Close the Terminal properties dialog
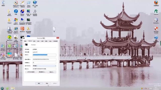The image size is (161, 90). [58, 38]
